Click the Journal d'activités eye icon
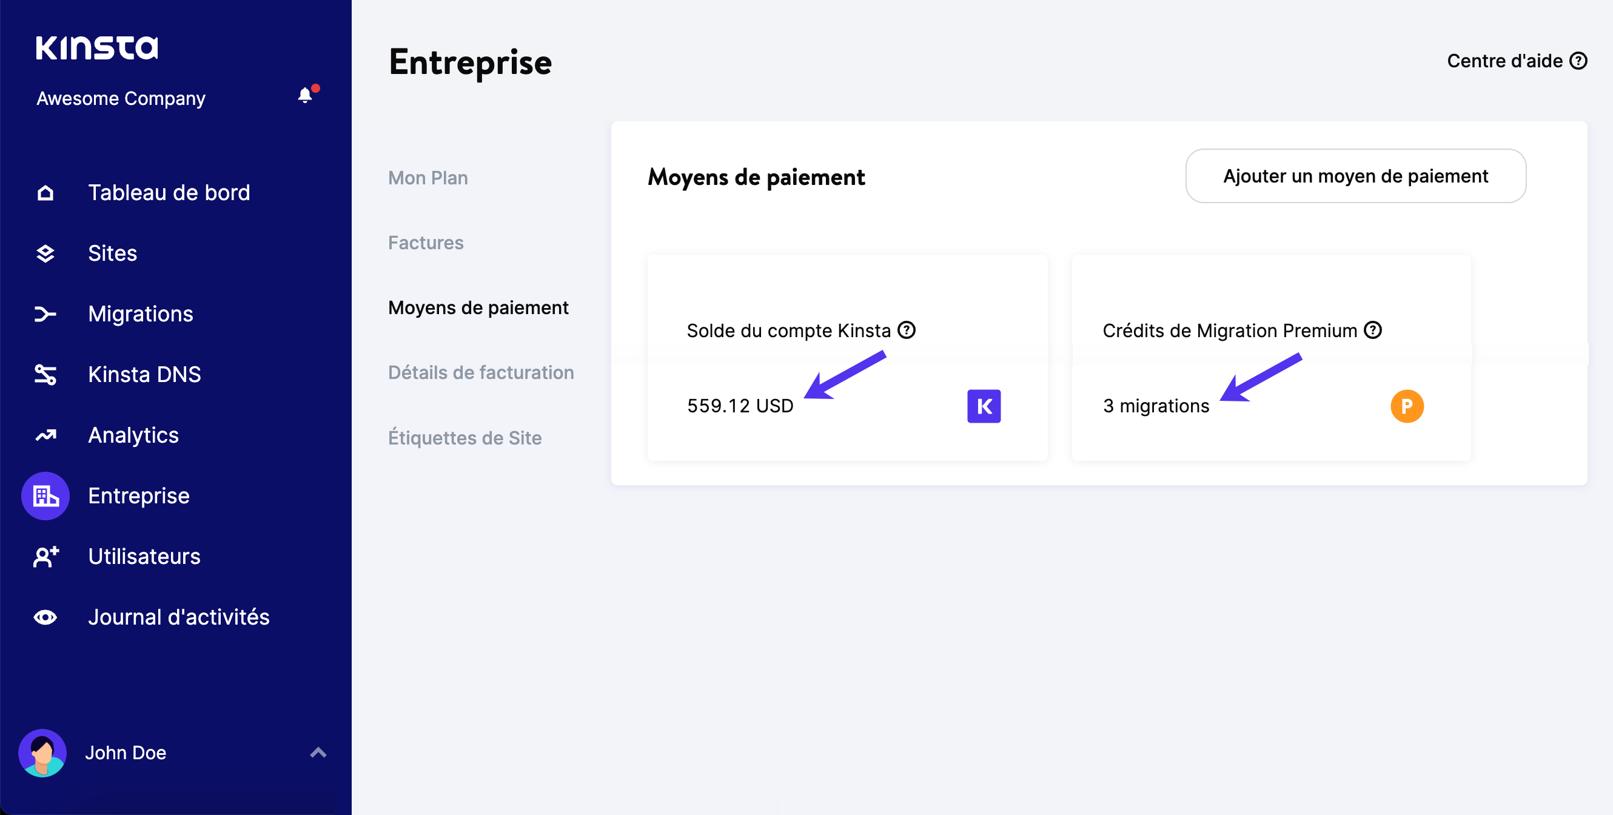1613x815 pixels. (x=44, y=617)
